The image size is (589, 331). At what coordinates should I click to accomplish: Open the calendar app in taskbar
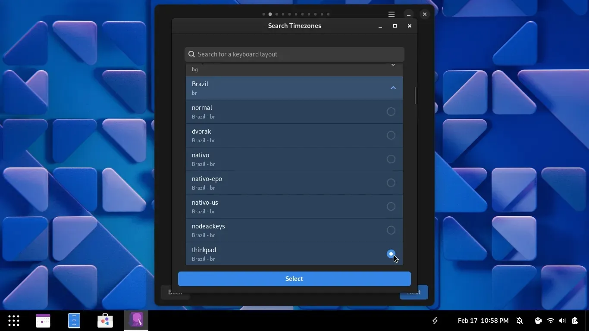(43, 321)
